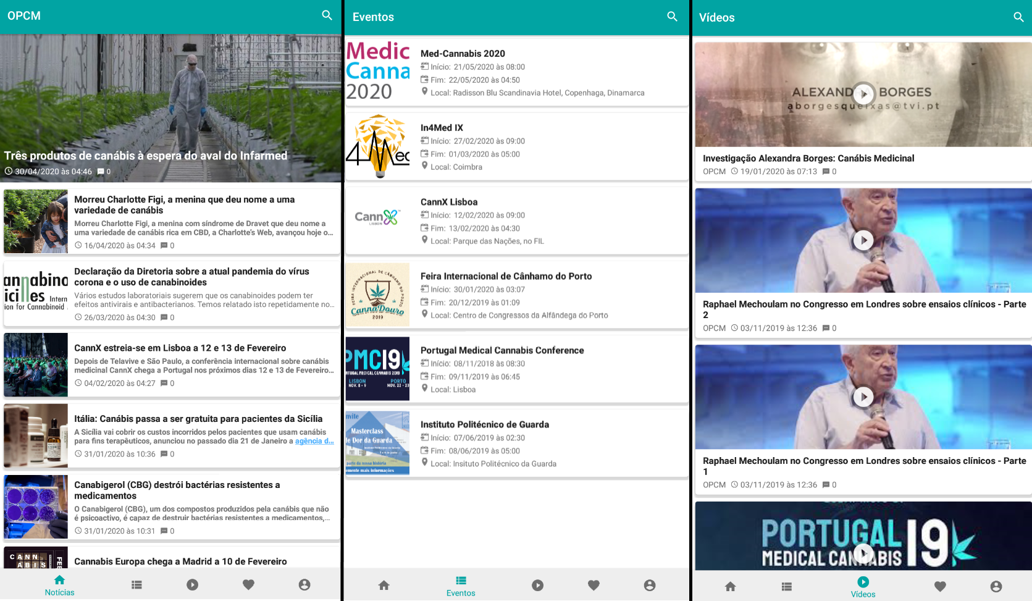
Task: Click location Parque das Nações, no FIL
Action: [487, 241]
